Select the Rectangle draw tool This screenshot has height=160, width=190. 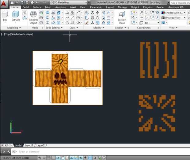(x=72, y=23)
